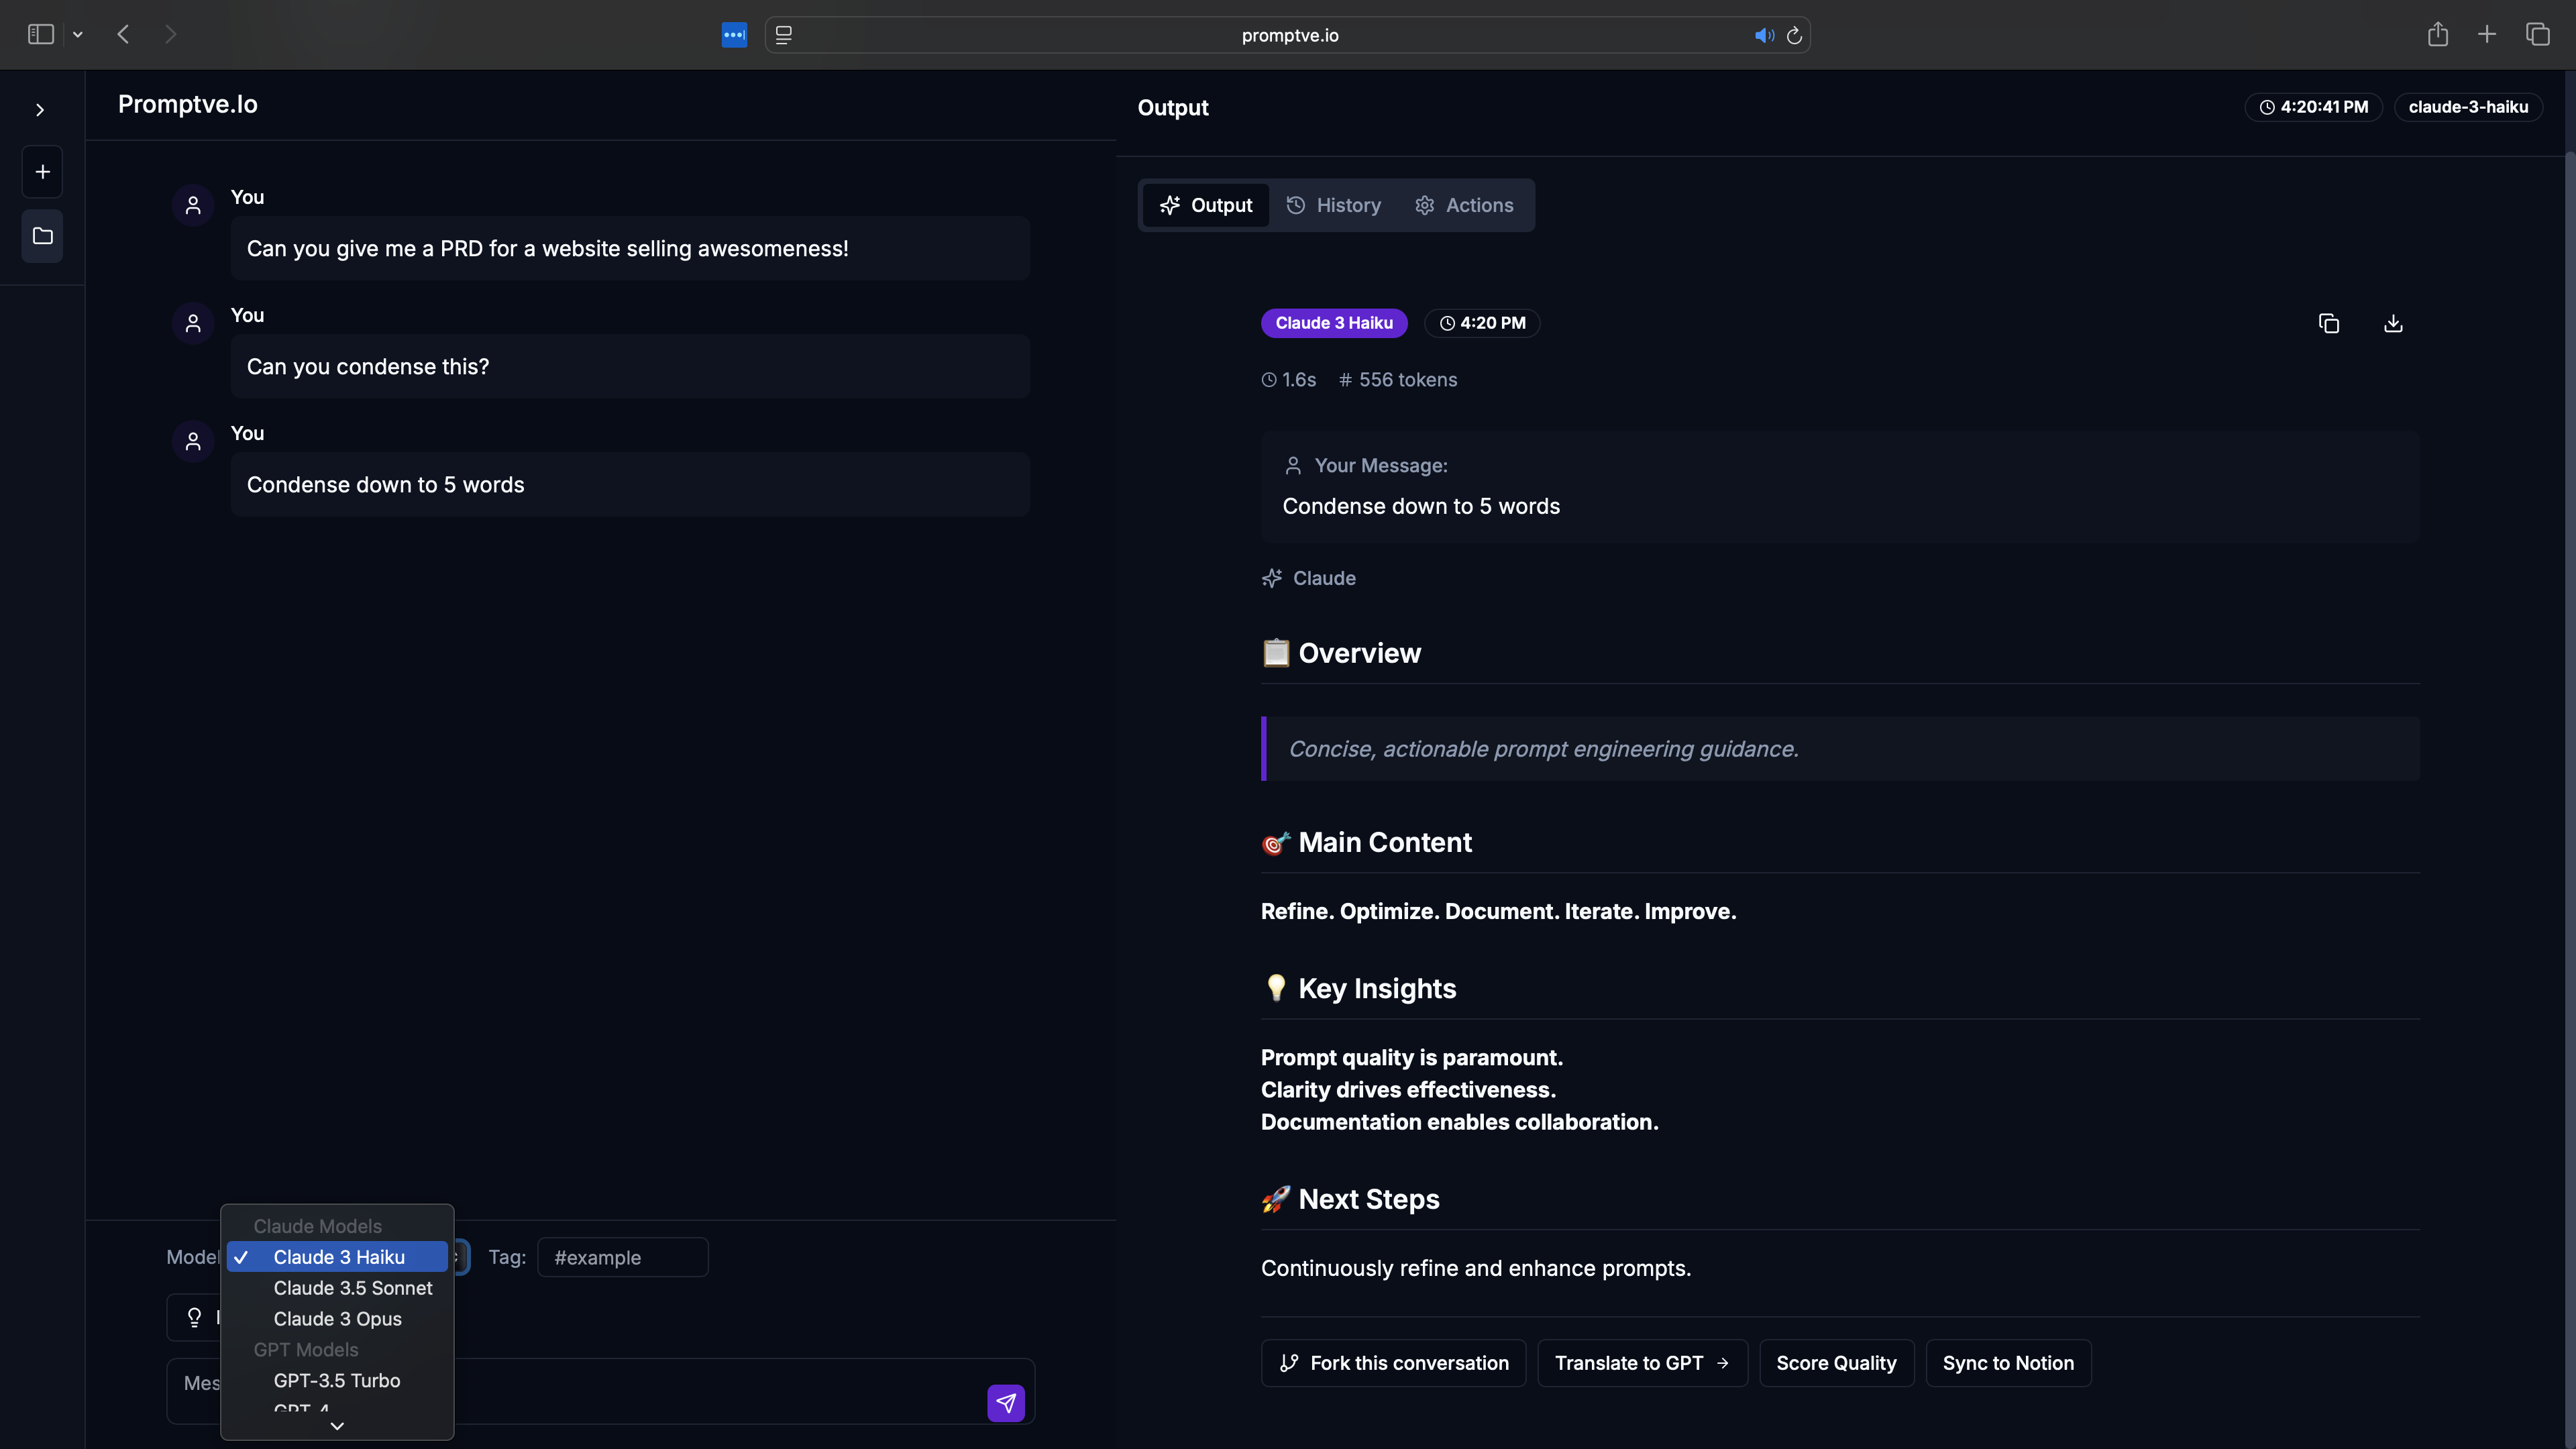Click Fork this conversation button
Screen dimensions: 2576x1449
1393,1363
